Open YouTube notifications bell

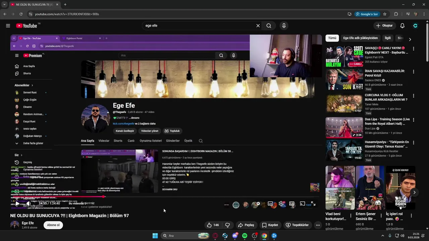coord(403,26)
